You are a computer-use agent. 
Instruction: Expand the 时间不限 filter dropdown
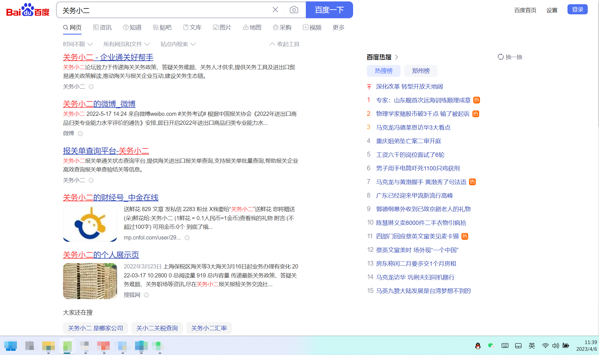tap(78, 44)
